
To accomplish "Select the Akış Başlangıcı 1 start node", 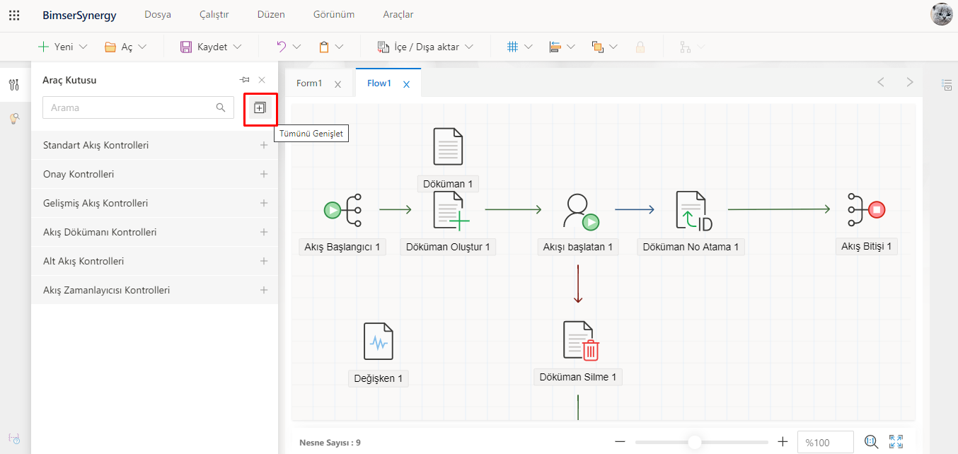I will 343,210.
